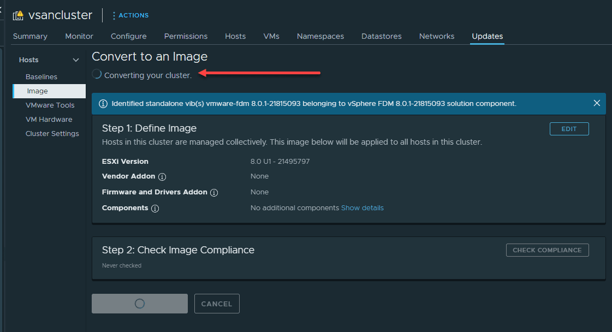
Task: Open the Actions menu
Action: click(130, 15)
